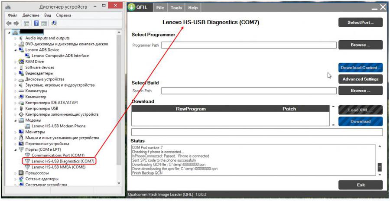Expand Контроллеры IDE ATA/ATAPI node
390x201 pixels.
click(16, 103)
